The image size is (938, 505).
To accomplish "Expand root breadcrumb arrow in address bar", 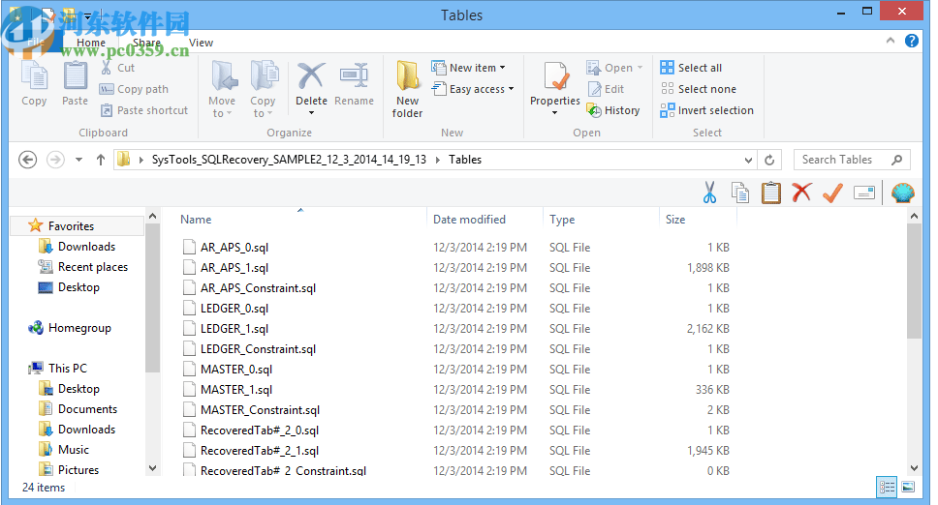I will click(x=141, y=160).
